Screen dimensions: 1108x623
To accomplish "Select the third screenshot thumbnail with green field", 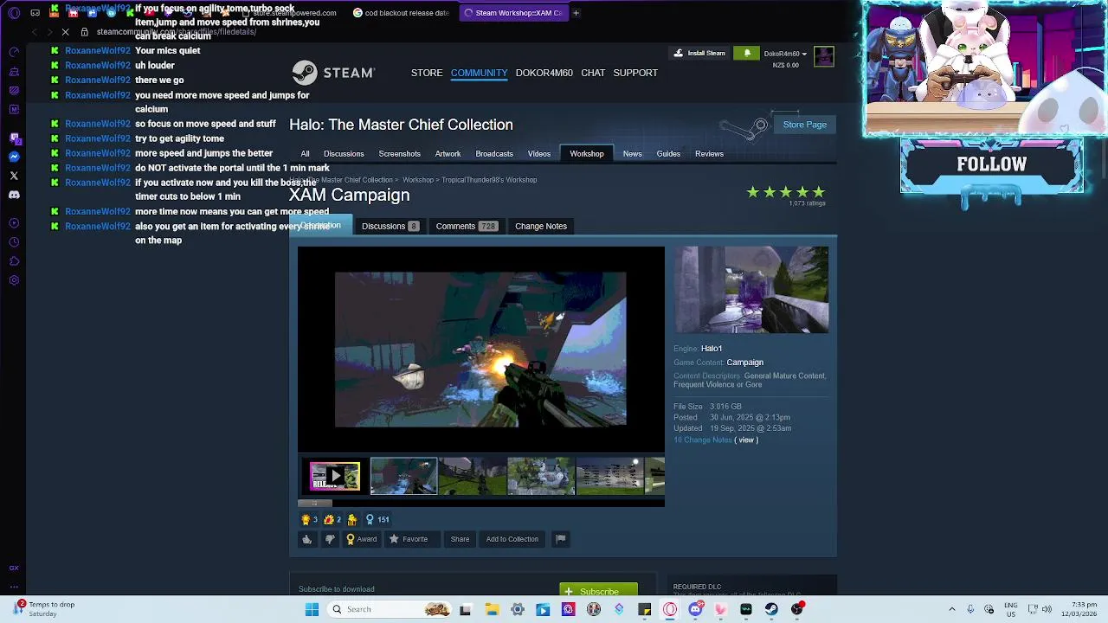I will (473, 476).
